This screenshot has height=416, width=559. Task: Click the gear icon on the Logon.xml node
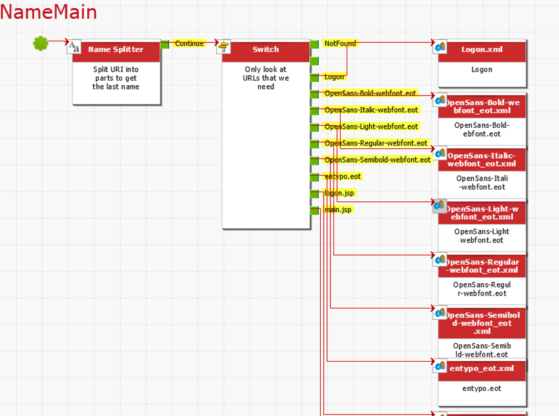tap(440, 46)
